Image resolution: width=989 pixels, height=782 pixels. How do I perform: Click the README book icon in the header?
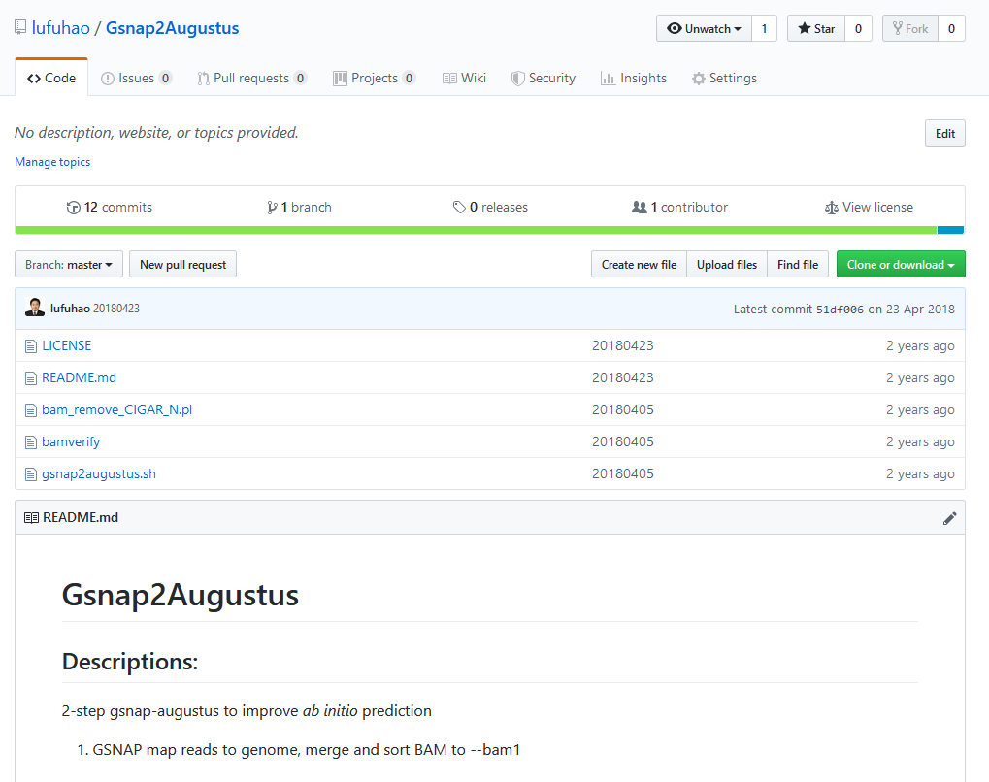[31, 518]
